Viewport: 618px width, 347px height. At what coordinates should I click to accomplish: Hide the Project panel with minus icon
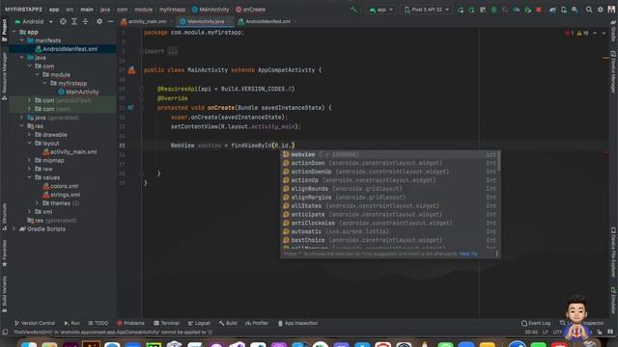pos(110,21)
